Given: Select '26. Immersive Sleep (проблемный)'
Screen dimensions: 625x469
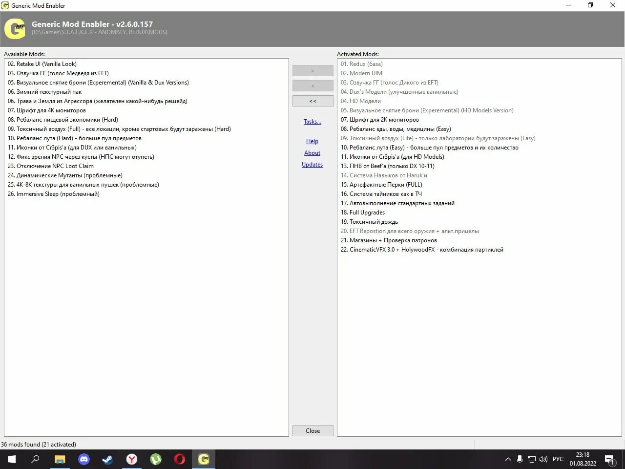Looking at the screenshot, I should [54, 194].
